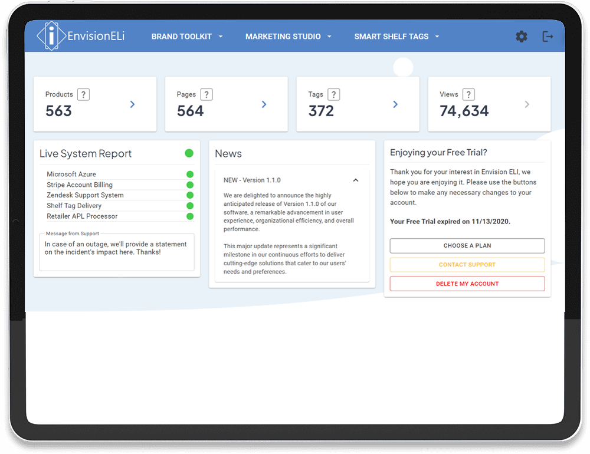Click the Delete My Account button

coord(467,284)
